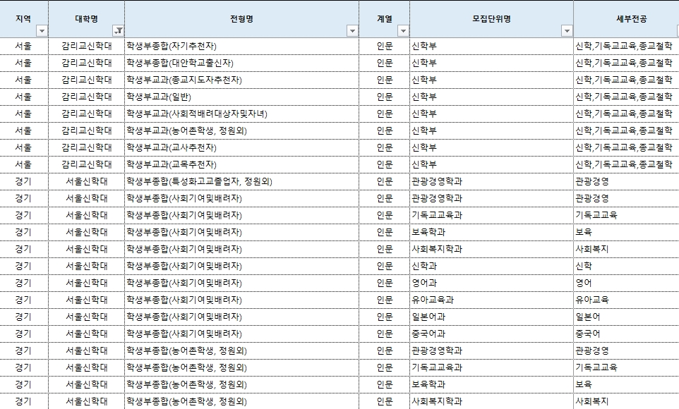Viewport: 679px width, 409px height.
Task: Select the 세부전공 header label
Action: [632, 19]
